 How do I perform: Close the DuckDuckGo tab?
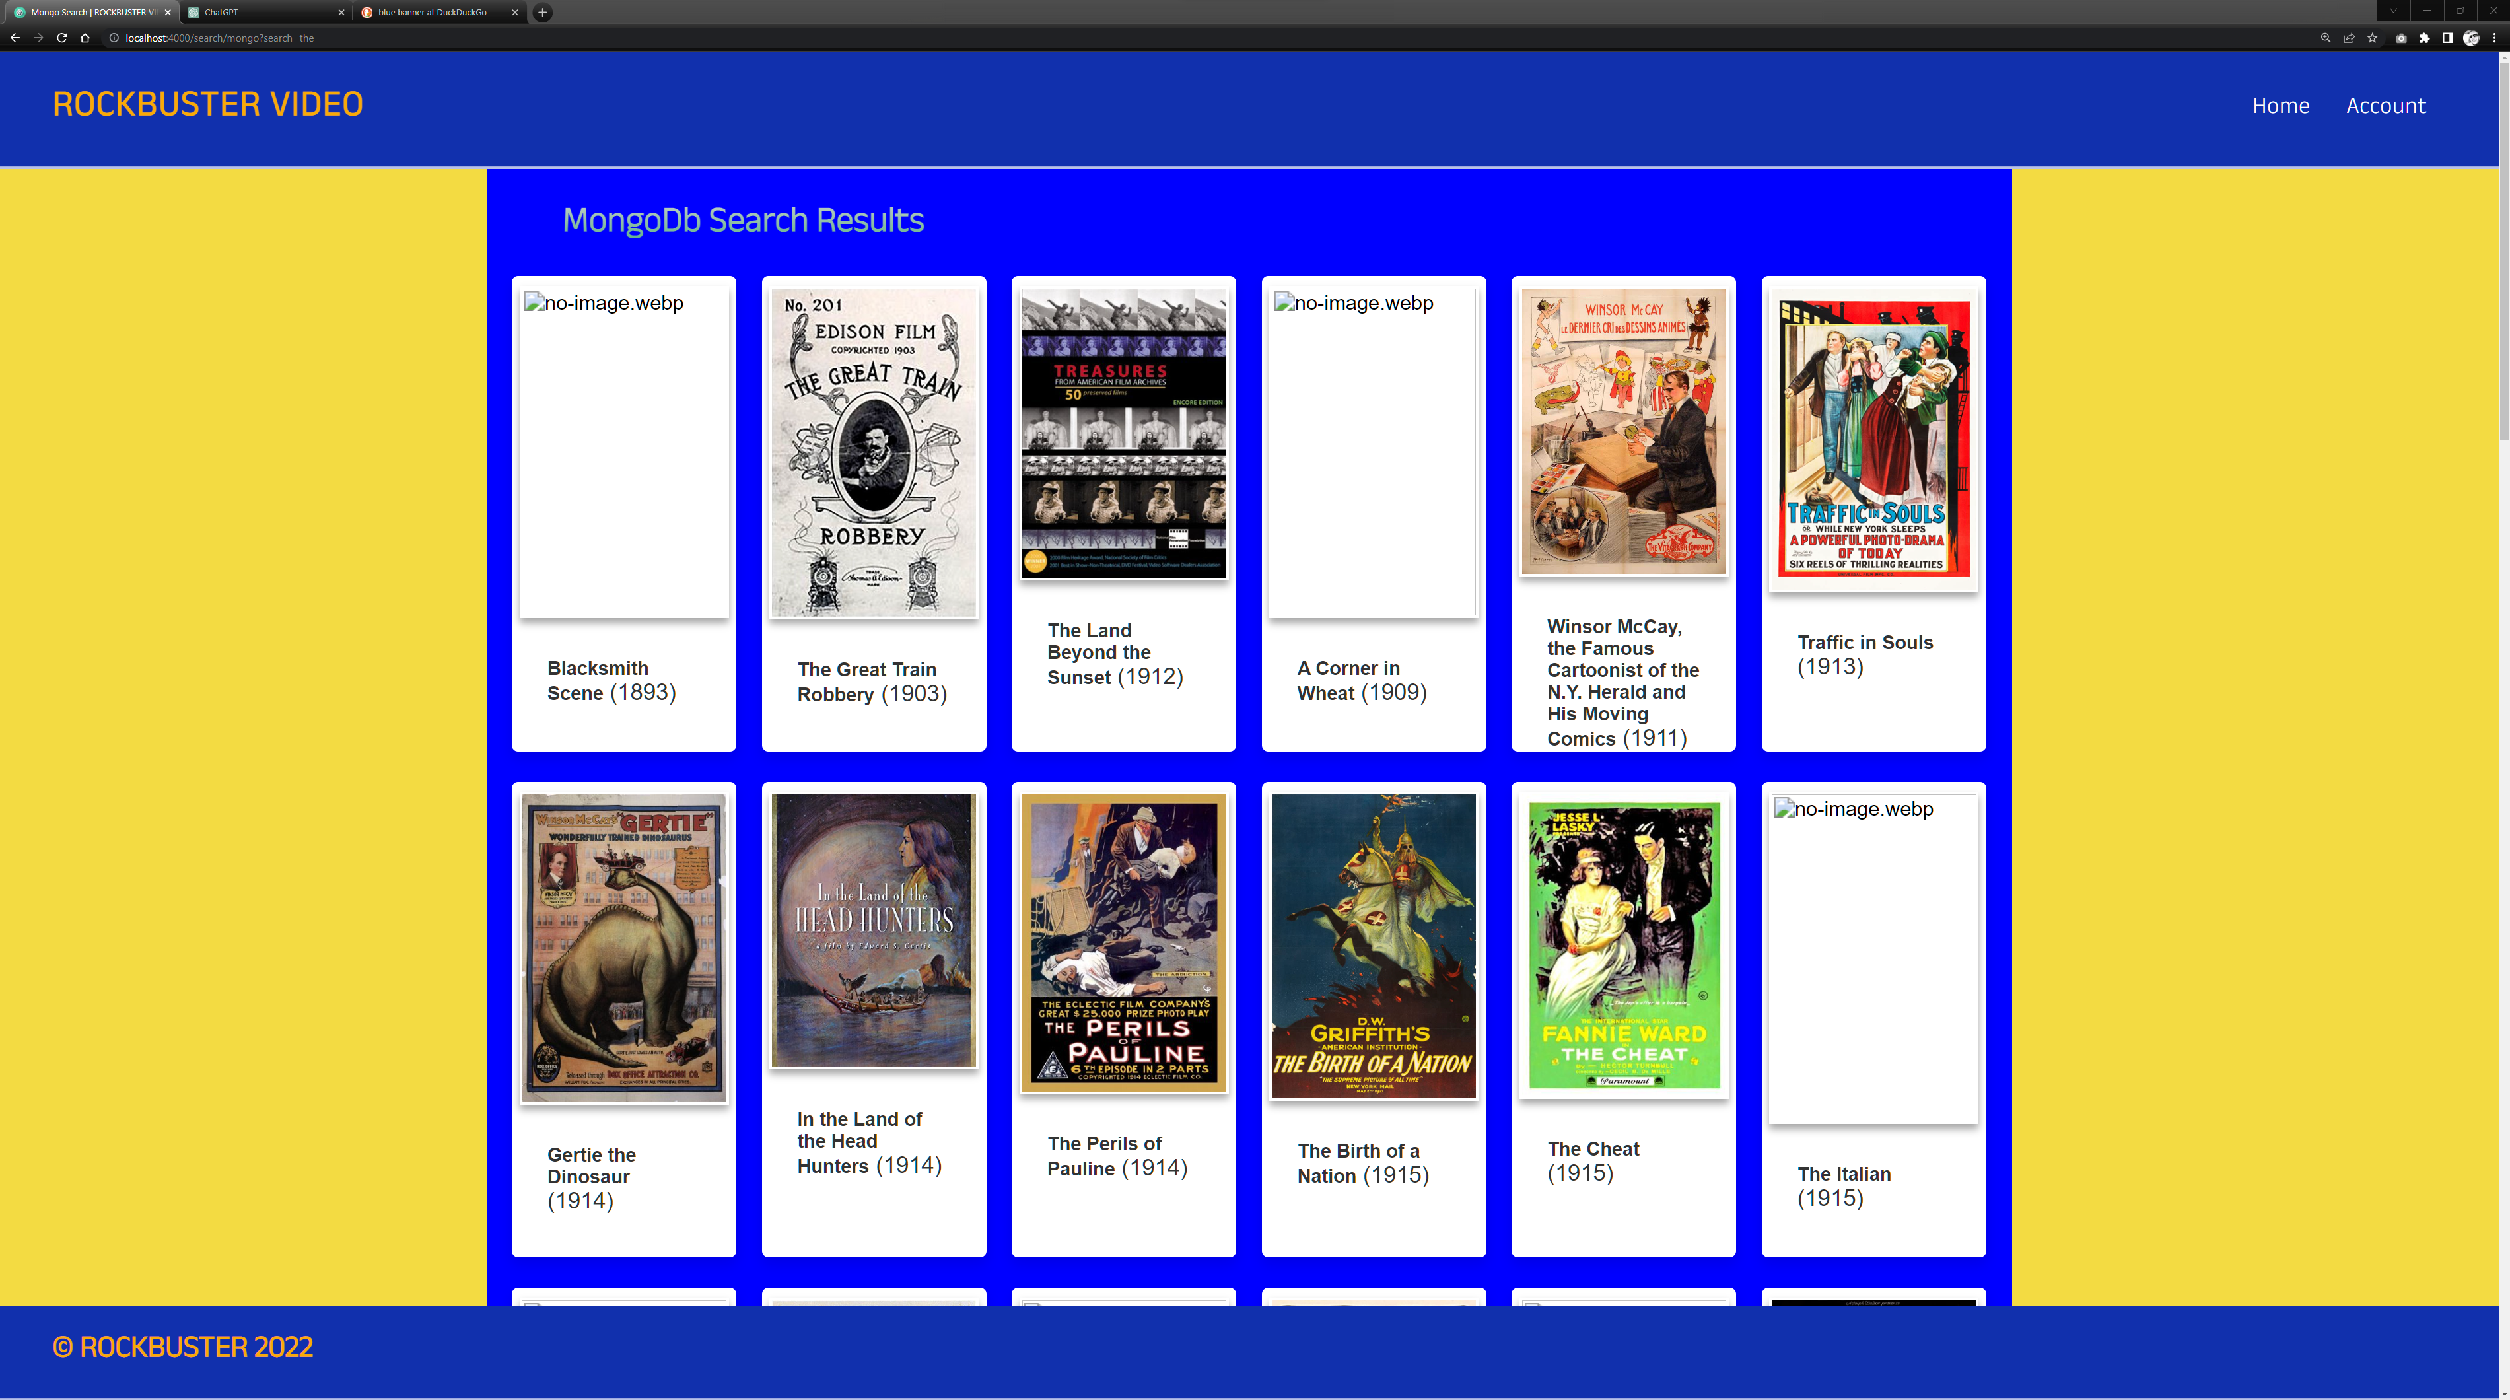click(514, 12)
